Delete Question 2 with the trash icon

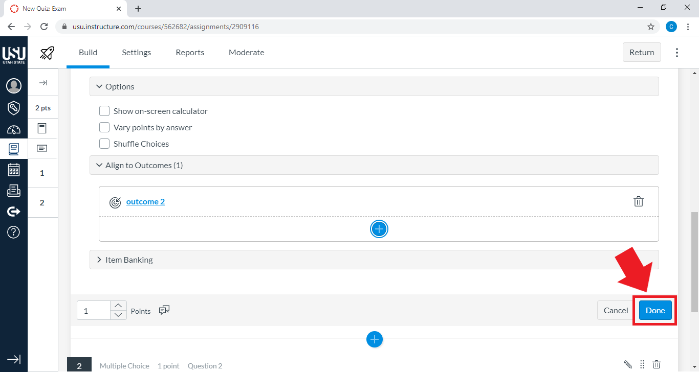[x=657, y=364]
